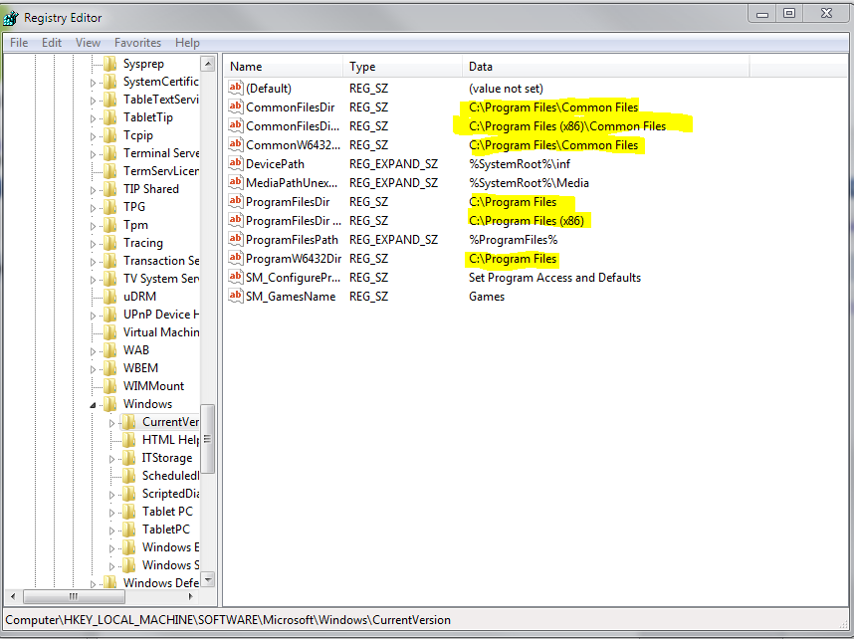854x639 pixels.
Task: Click the string icon beside SM_ConfigurePr...
Action: point(235,278)
